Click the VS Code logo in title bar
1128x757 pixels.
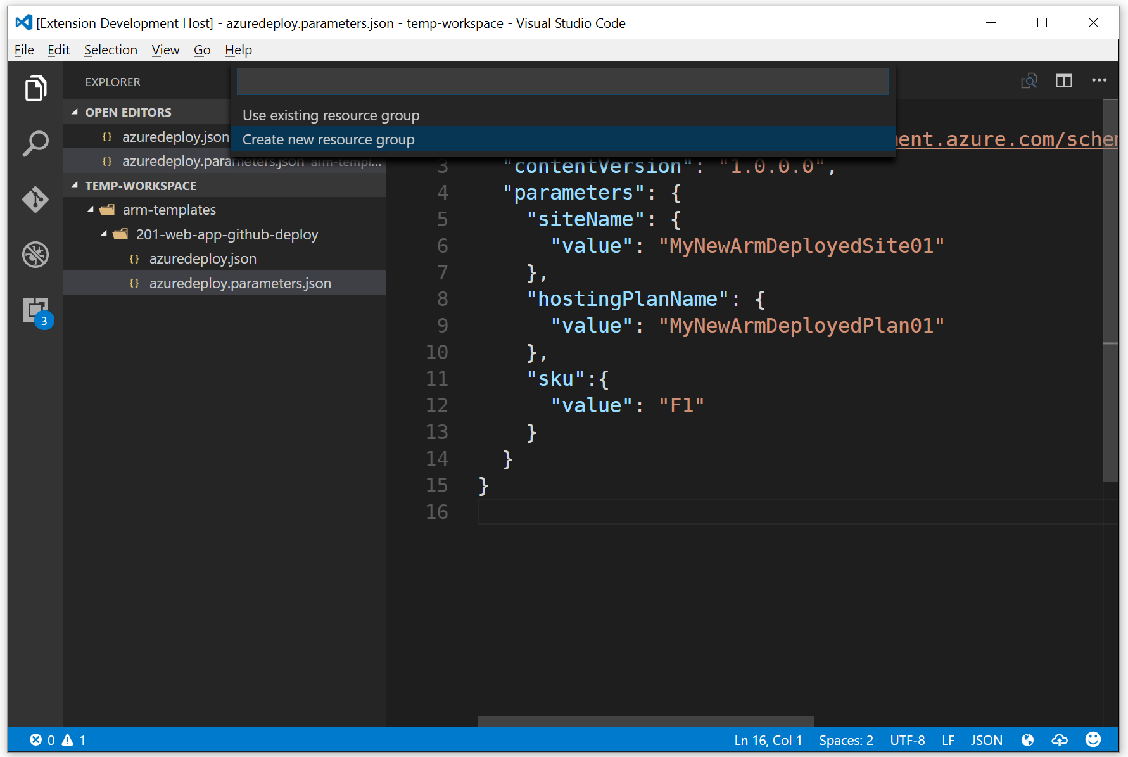click(23, 23)
